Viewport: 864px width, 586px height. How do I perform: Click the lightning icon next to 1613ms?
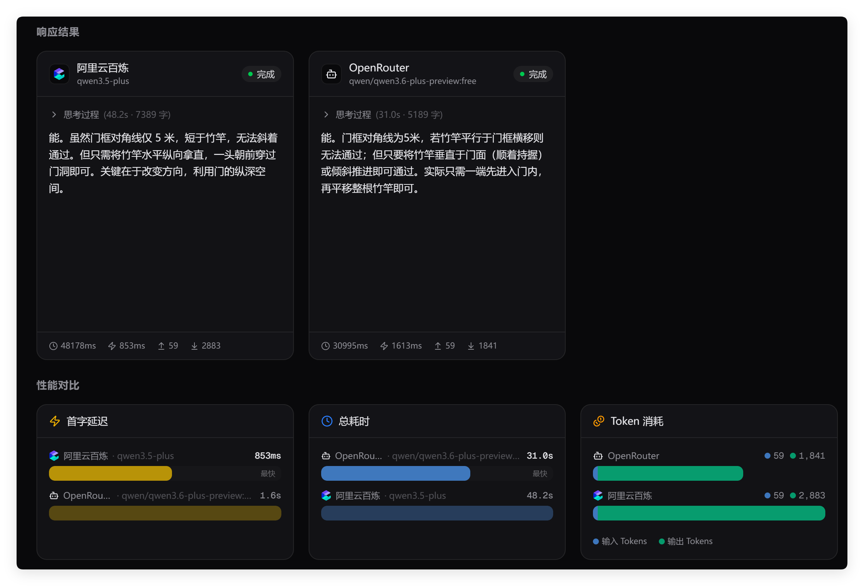pos(384,346)
